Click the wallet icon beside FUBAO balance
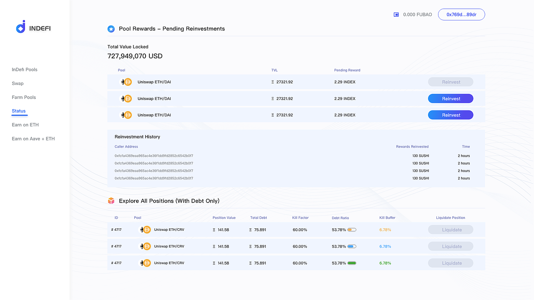Image resolution: width=534 pixels, height=300 pixels. [x=396, y=15]
